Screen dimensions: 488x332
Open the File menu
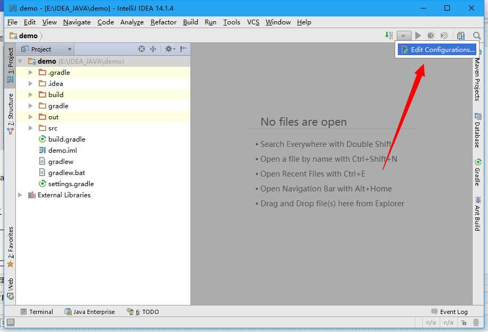point(12,22)
